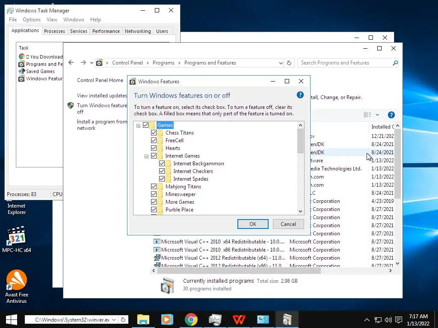Click Cancel in Windows Features

coord(288,224)
